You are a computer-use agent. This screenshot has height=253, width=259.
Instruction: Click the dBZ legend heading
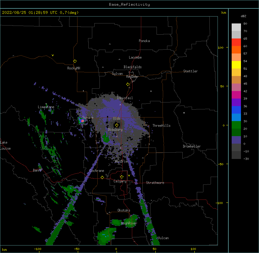[x=243, y=16]
